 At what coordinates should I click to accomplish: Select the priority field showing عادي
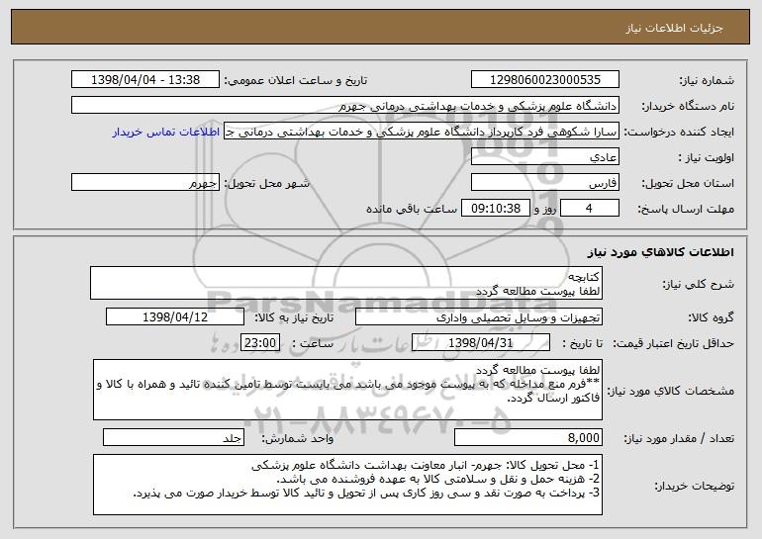click(544, 157)
